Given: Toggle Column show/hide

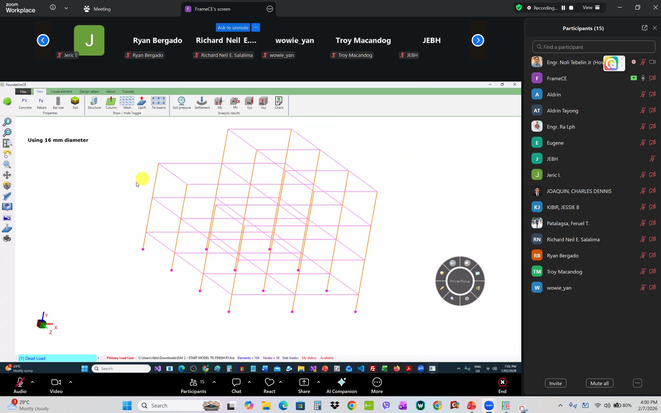Looking at the screenshot, I should pyautogui.click(x=111, y=103).
